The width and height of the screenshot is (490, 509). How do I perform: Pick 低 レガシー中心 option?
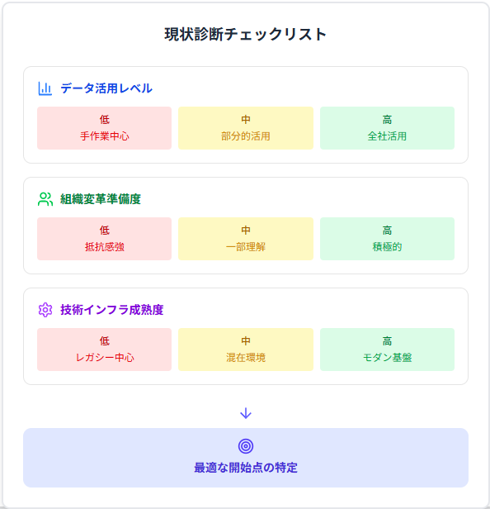(104, 350)
